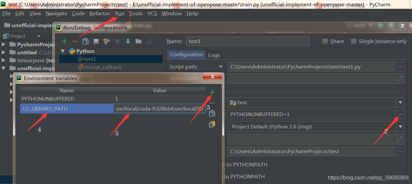Move configuration up arrow icon
The height and width of the screenshot is (184, 412).
click(x=117, y=41)
